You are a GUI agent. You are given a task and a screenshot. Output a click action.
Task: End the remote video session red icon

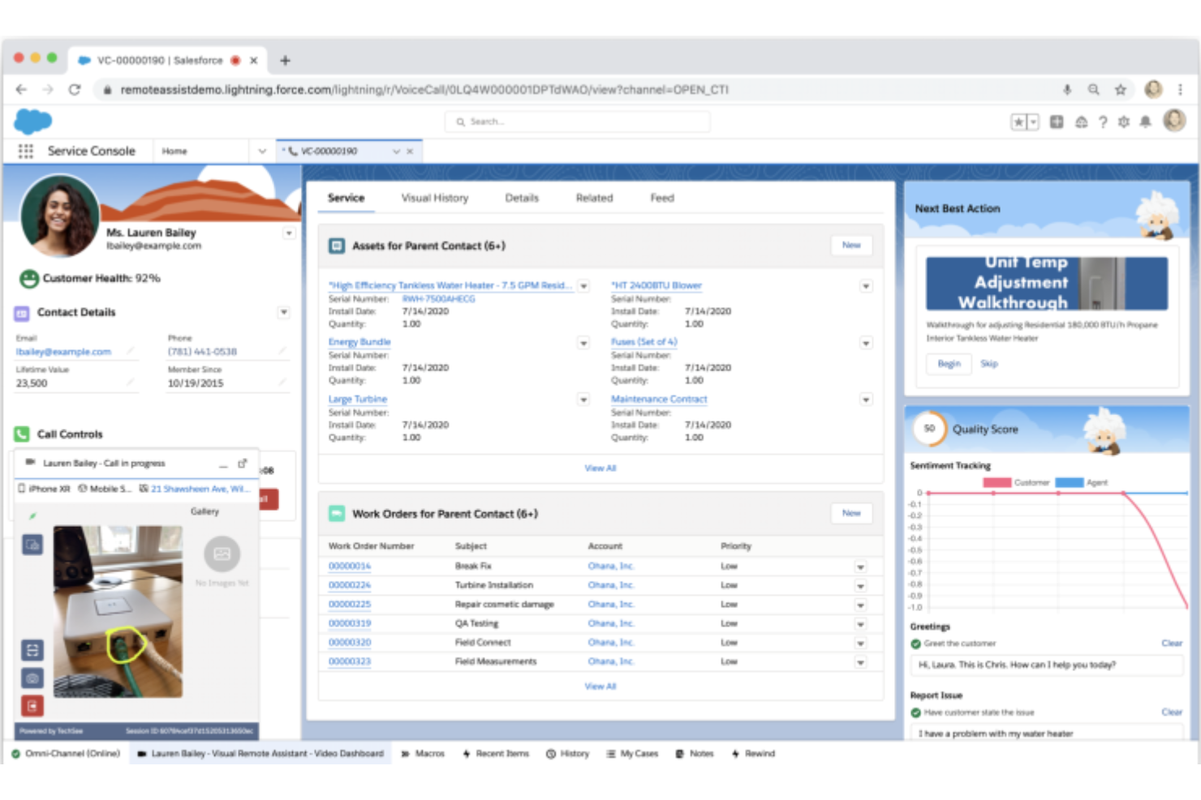[x=32, y=706]
